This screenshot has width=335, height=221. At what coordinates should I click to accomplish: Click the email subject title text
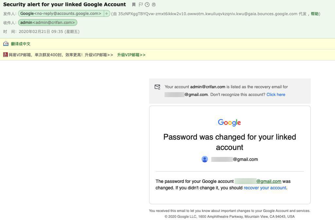(64, 5)
